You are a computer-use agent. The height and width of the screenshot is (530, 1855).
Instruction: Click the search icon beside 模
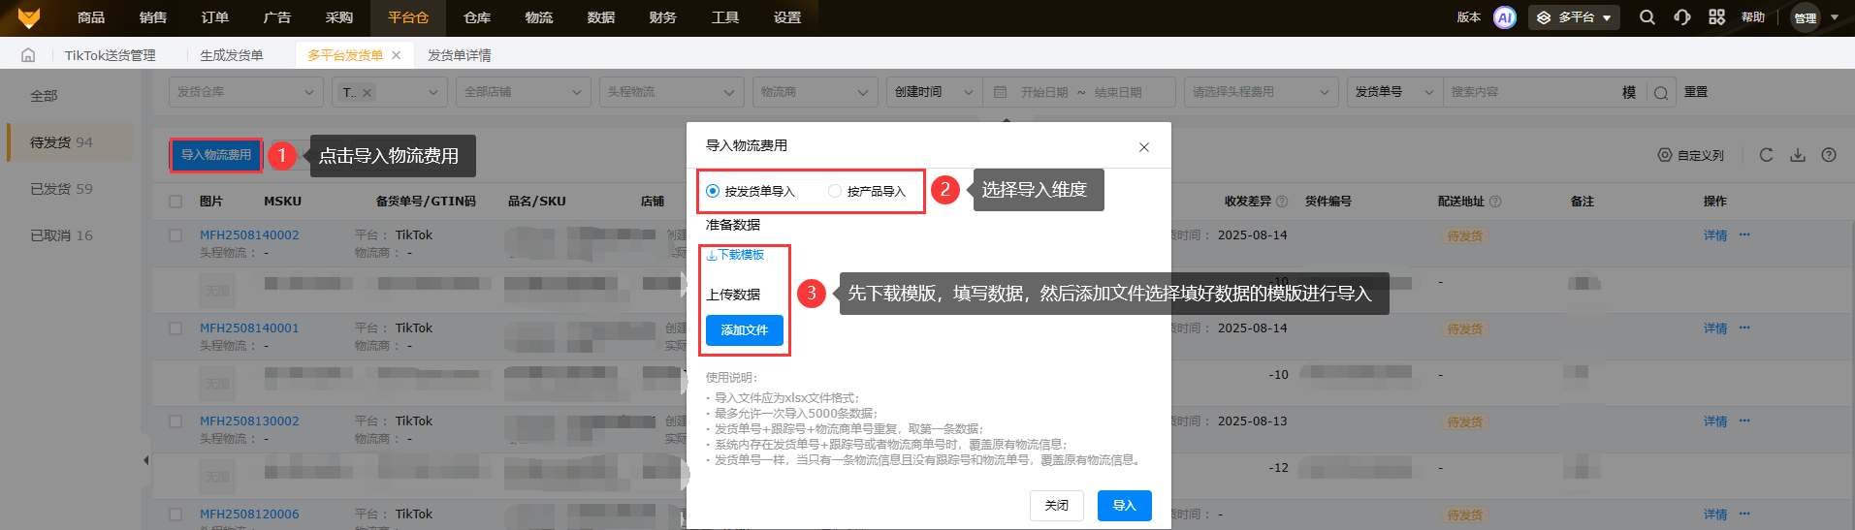pyautogui.click(x=1660, y=93)
